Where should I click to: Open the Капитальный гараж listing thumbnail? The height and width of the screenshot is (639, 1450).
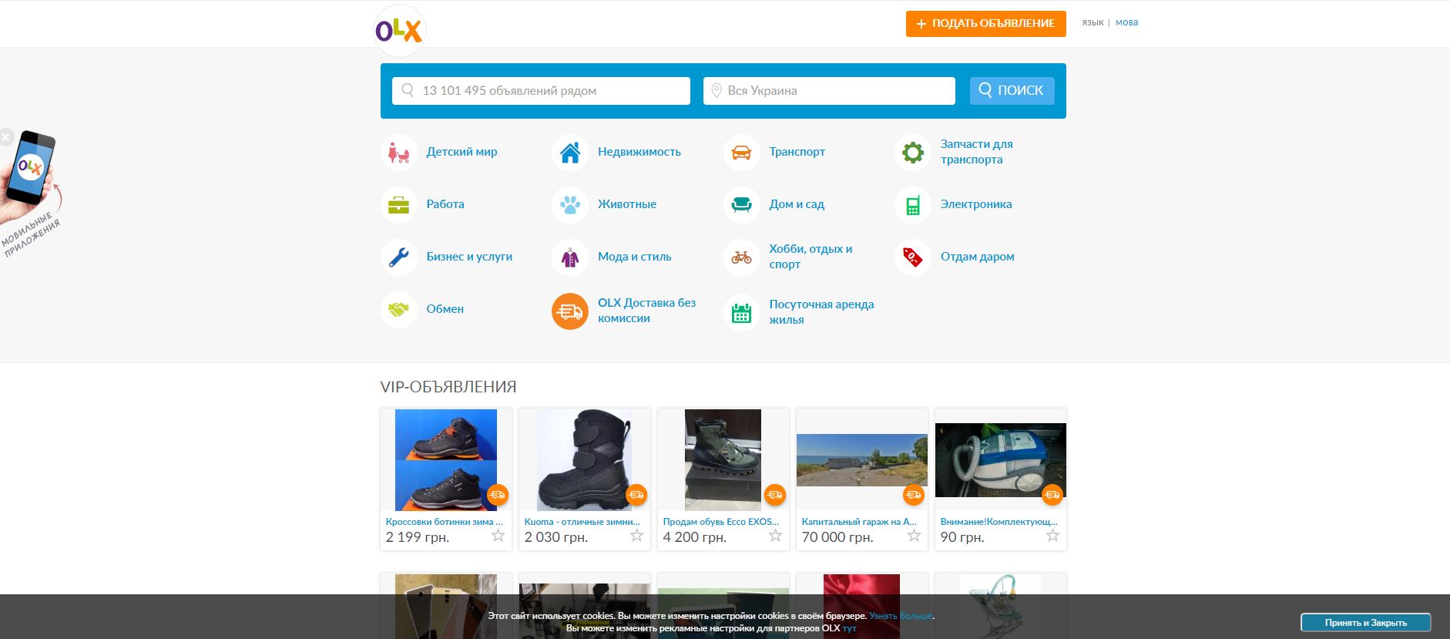tap(862, 460)
